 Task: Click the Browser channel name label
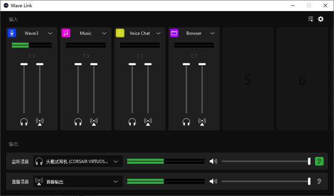pos(194,33)
